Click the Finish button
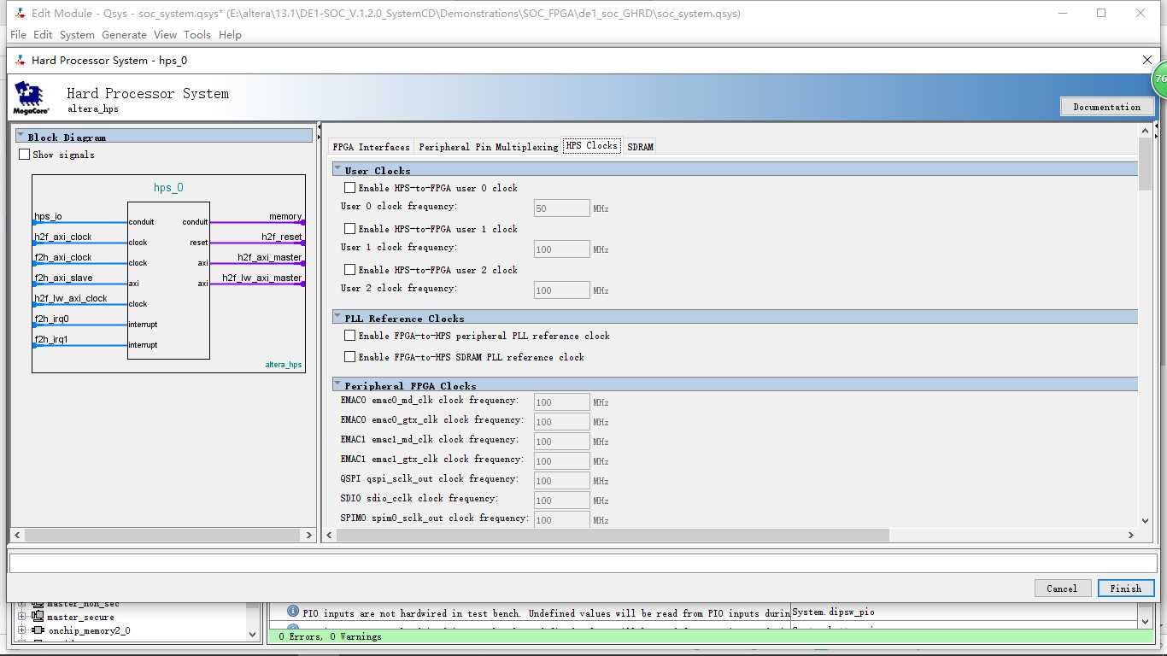The height and width of the screenshot is (656, 1167). [x=1125, y=589]
